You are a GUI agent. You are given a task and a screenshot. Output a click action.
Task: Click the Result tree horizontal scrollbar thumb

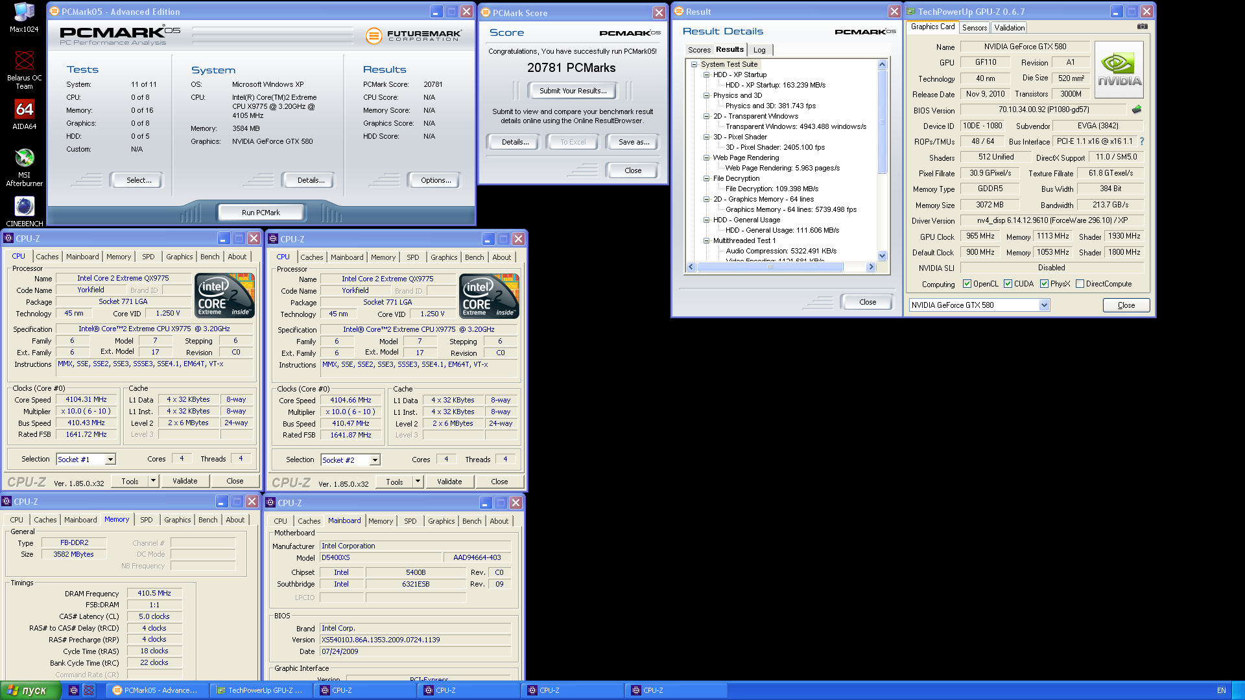[x=770, y=267]
